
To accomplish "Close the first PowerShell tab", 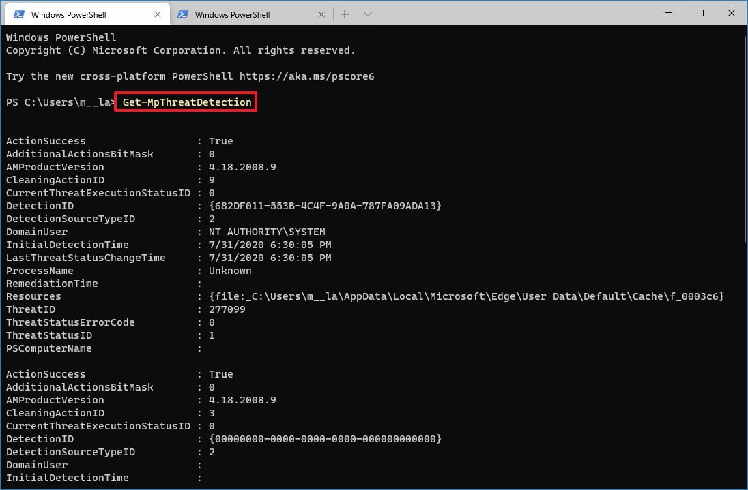I will [158, 15].
